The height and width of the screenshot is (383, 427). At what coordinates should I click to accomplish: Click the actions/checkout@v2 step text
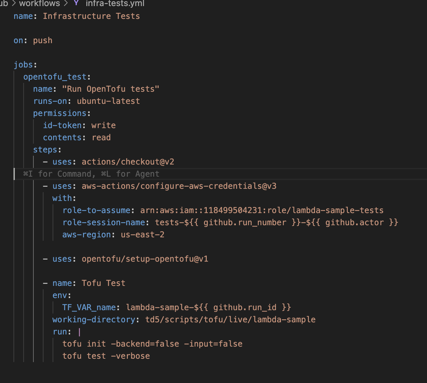[x=127, y=162]
